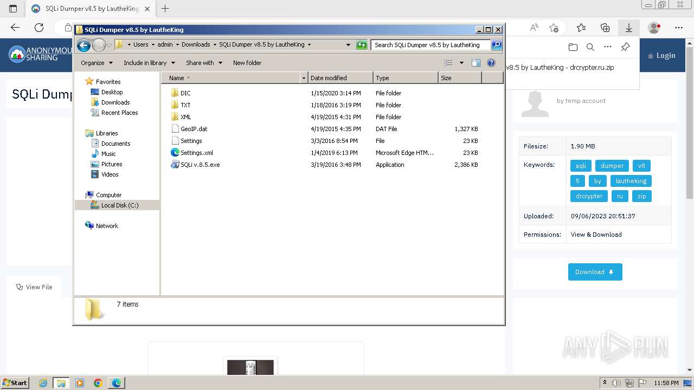Click the drcrypter keyword tag
694x390 pixels.
coord(589,196)
